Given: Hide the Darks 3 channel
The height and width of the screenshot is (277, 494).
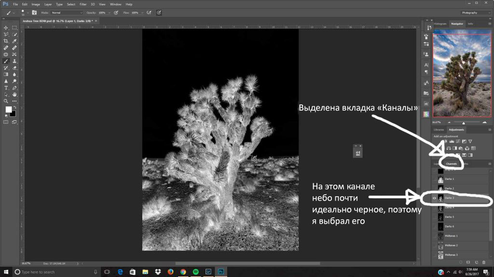Looking at the screenshot, I should tap(435, 198).
